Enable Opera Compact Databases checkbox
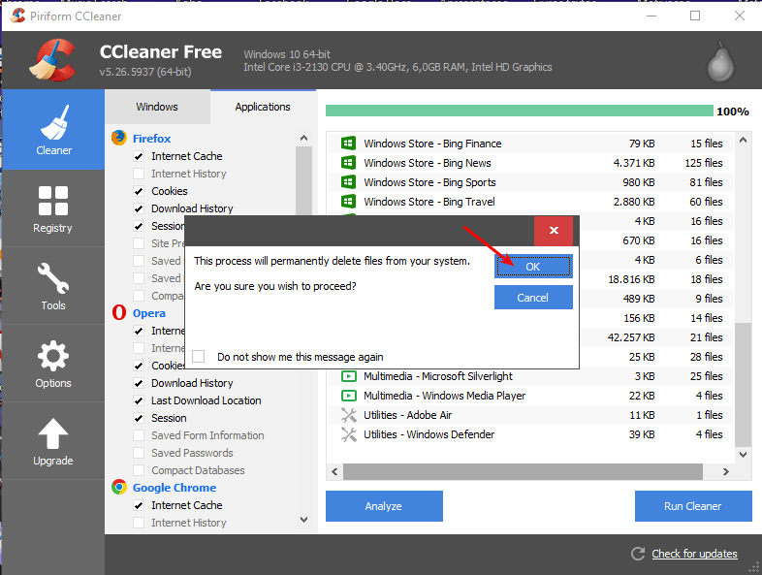Viewport: 762px width, 575px height. 139,470
